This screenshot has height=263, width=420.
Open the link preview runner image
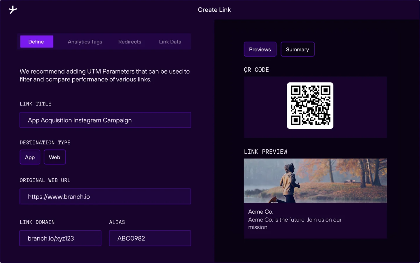(315, 181)
